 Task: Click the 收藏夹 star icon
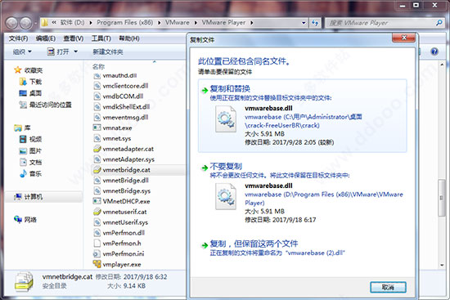[18, 70]
